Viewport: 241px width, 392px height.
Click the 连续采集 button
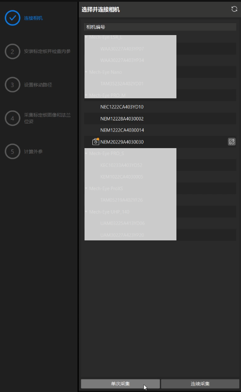200,384
